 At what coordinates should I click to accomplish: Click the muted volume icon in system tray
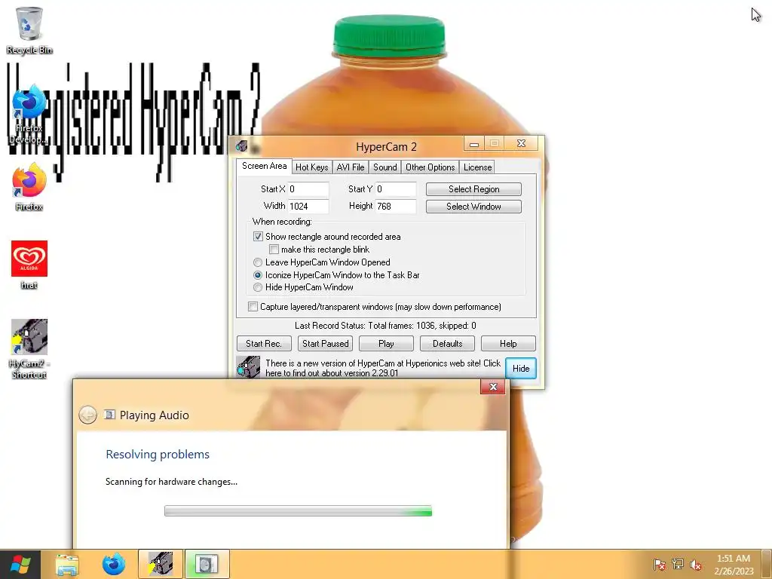point(696,565)
